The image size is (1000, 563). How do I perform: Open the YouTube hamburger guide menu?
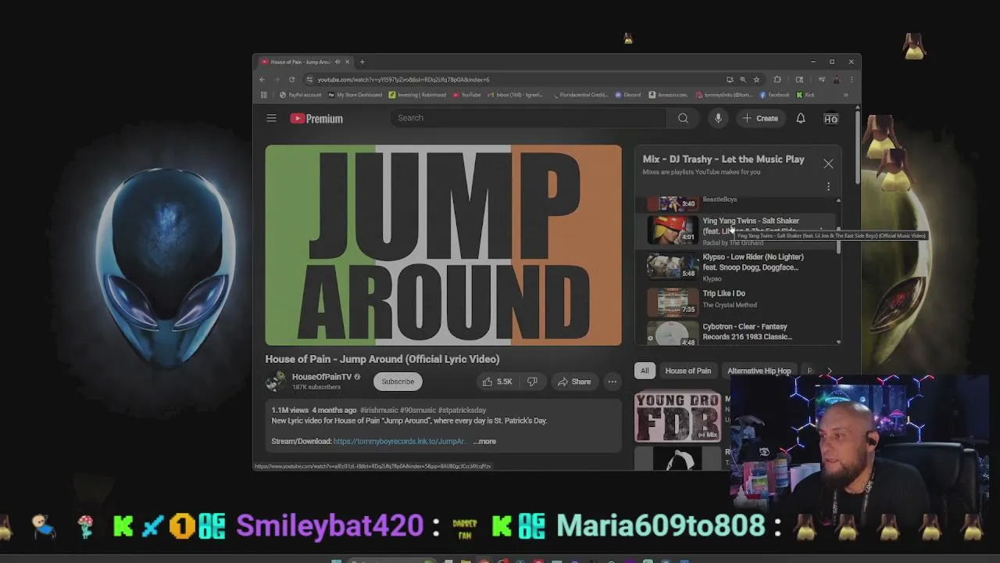click(x=271, y=118)
